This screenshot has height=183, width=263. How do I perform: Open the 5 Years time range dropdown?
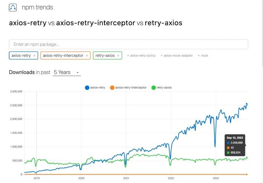[x=67, y=72]
